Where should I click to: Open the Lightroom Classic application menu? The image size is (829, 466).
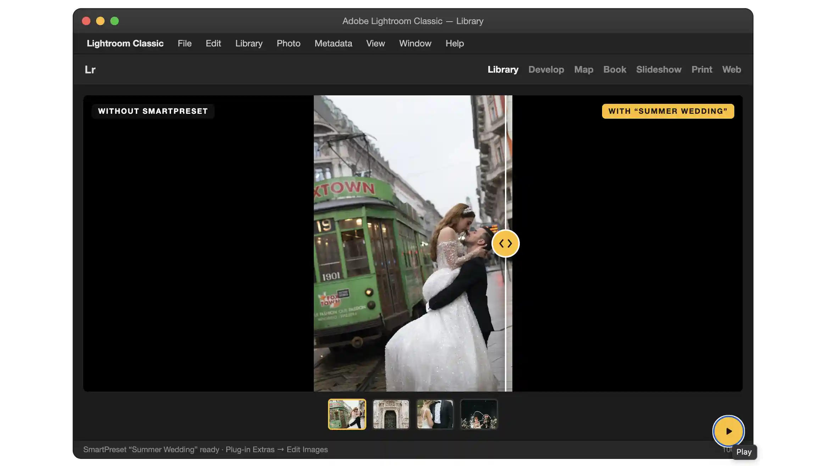pos(125,43)
